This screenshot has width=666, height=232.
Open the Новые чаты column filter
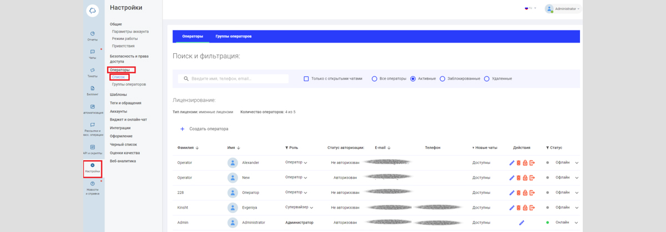click(x=485, y=148)
